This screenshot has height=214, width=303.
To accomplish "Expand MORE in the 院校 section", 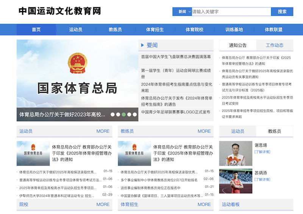I will pyautogui.click(x=103, y=204).
